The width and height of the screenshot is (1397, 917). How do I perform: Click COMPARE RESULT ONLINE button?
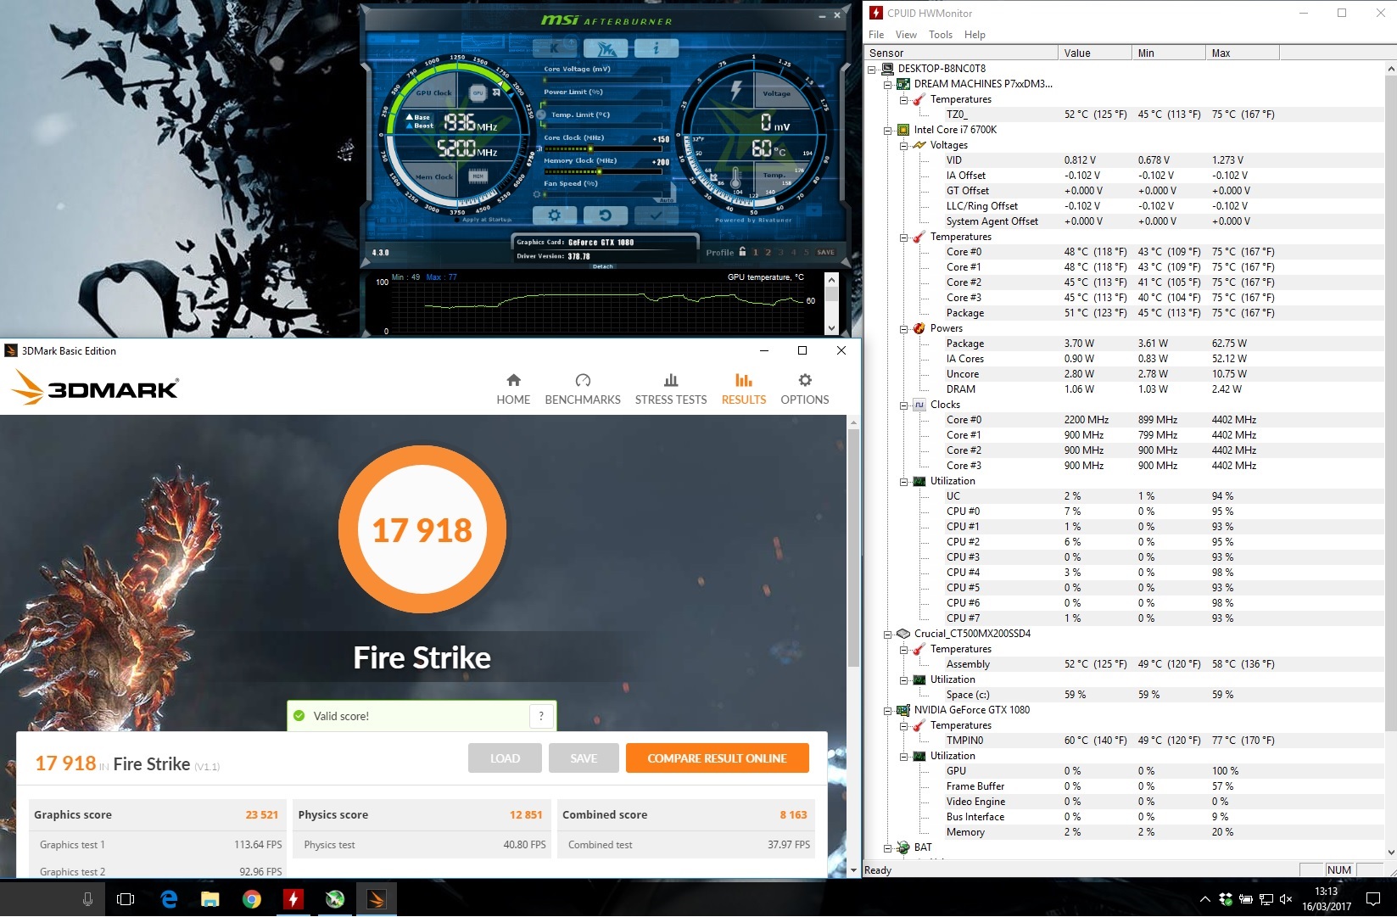(718, 758)
